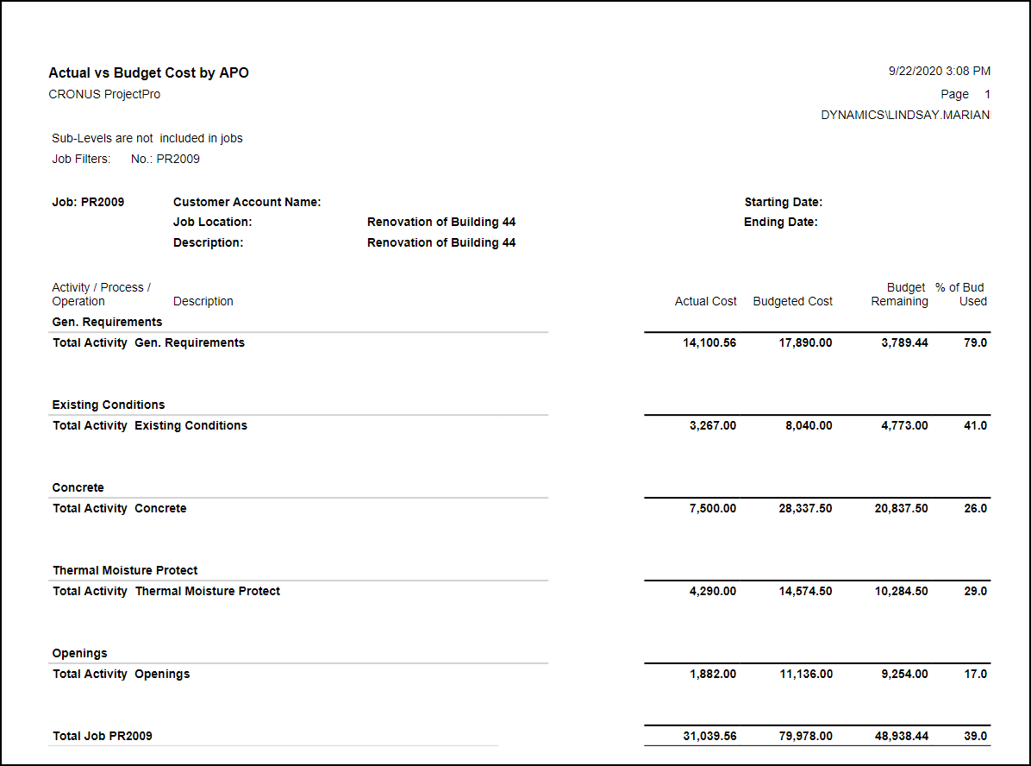The height and width of the screenshot is (766, 1031).
Task: Select the total percent of budget used 39.0
Action: pos(975,736)
